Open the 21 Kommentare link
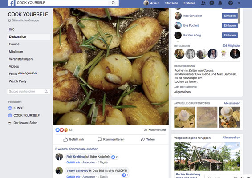Screen dimensions: 252x178 (155, 130)
